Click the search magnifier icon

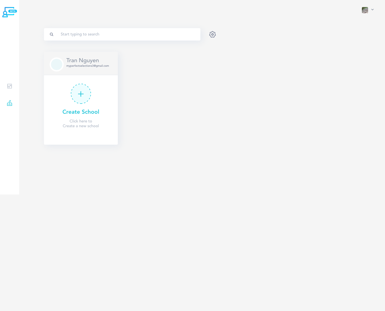click(x=52, y=34)
